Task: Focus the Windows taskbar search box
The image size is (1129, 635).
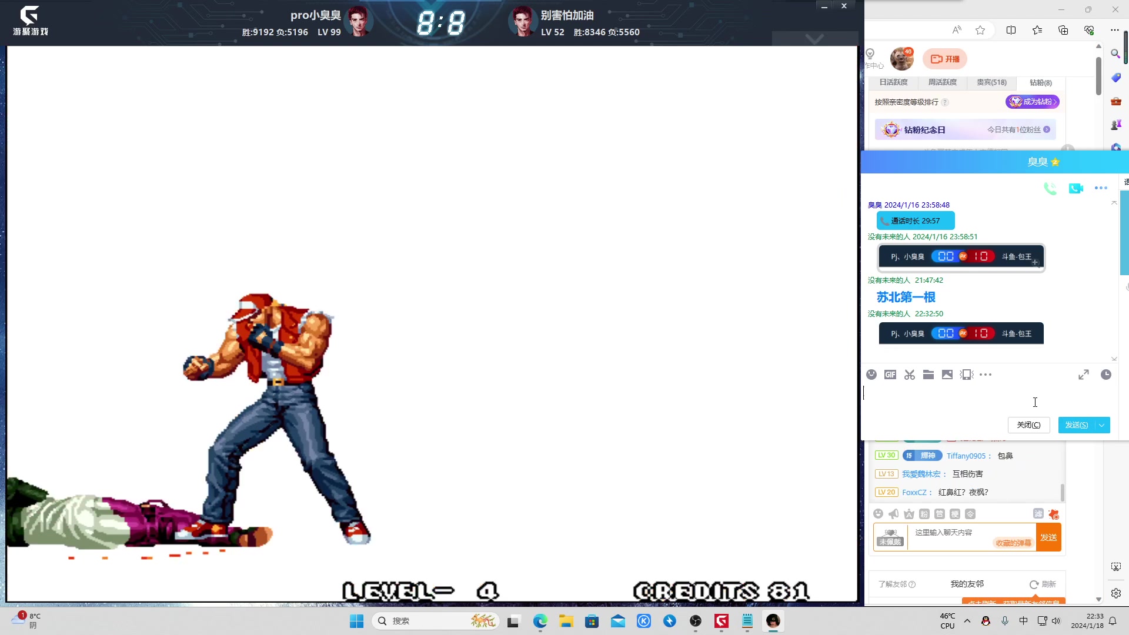Action: pos(435,621)
